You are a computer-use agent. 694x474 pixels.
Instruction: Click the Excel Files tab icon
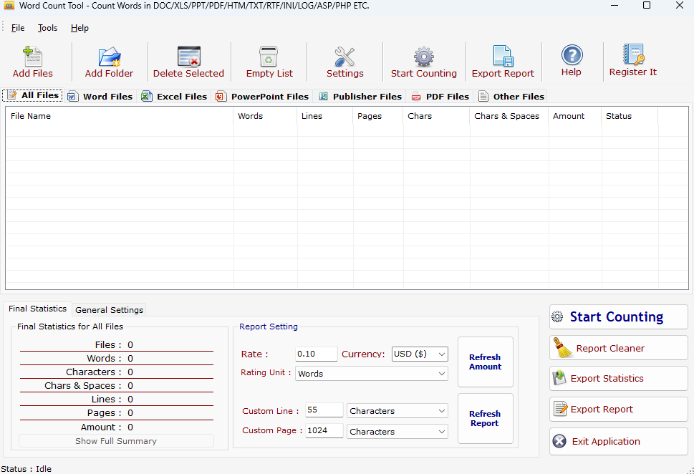point(147,96)
